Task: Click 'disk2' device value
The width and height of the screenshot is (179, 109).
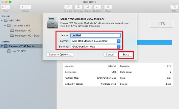Action: click(x=168, y=84)
